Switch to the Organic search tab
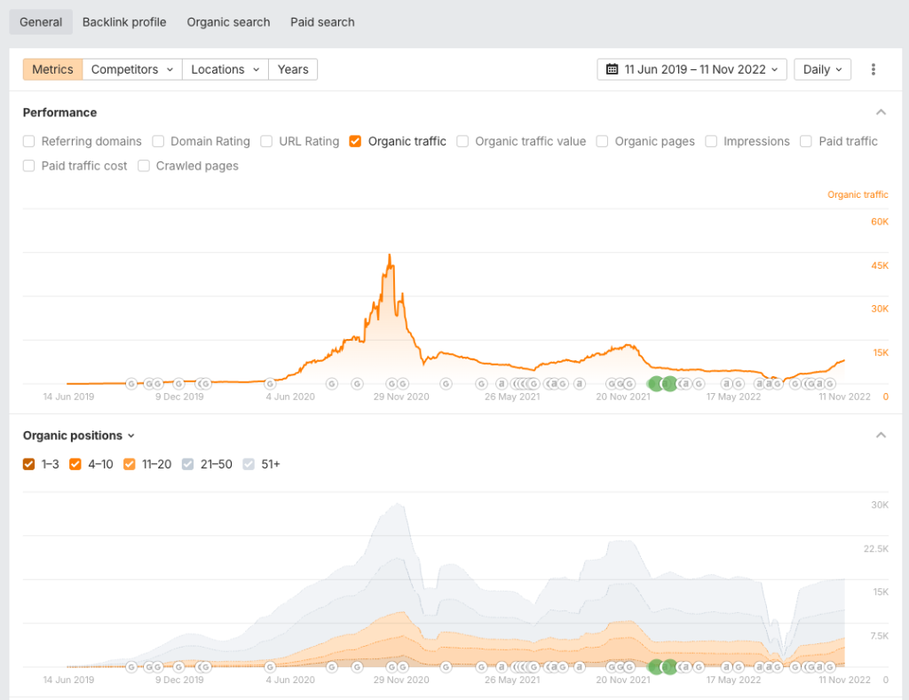The width and height of the screenshot is (909, 700). click(228, 22)
